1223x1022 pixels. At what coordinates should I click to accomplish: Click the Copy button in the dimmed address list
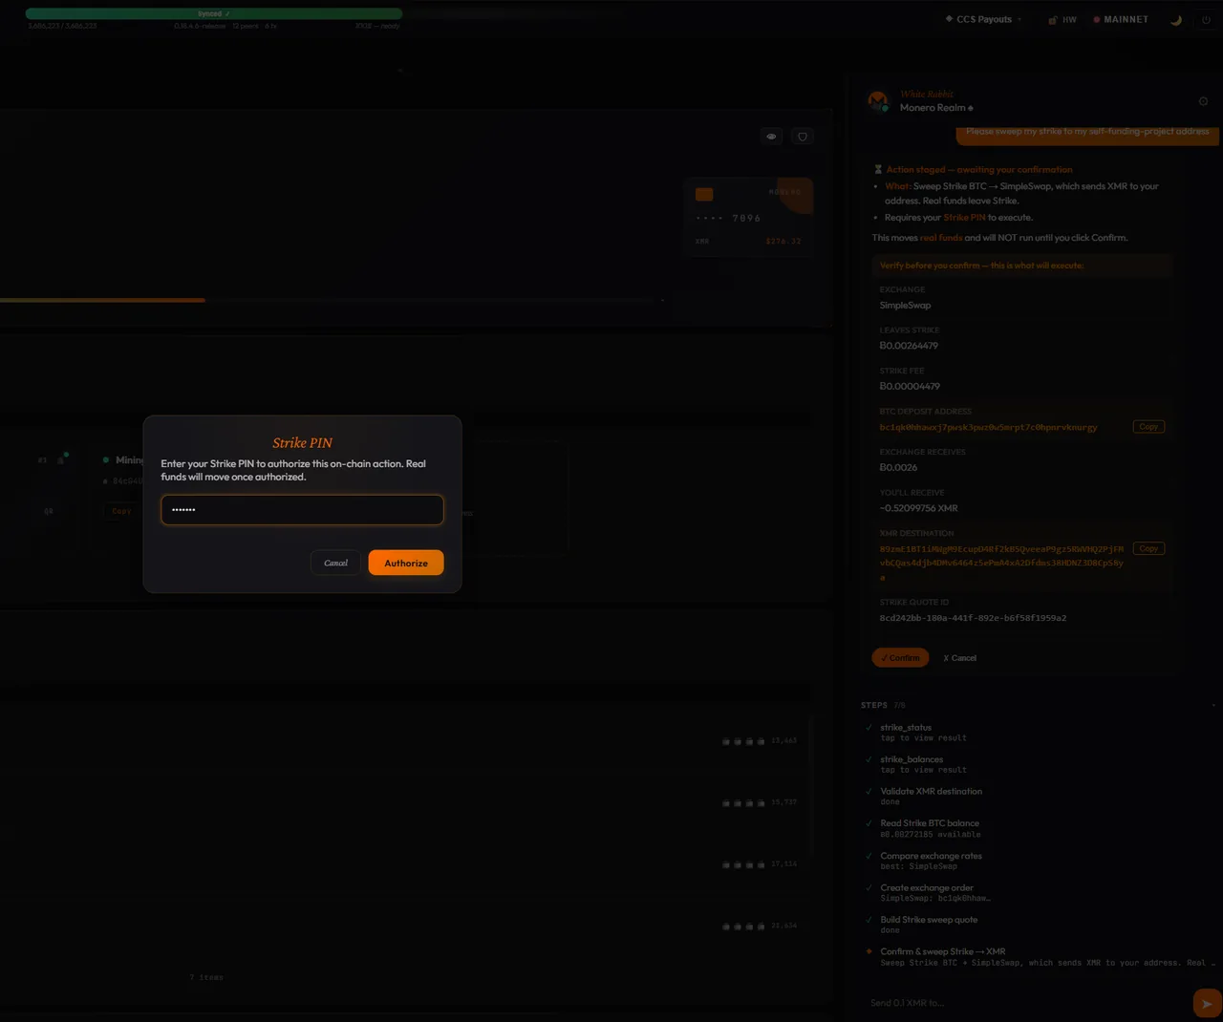pos(121,511)
